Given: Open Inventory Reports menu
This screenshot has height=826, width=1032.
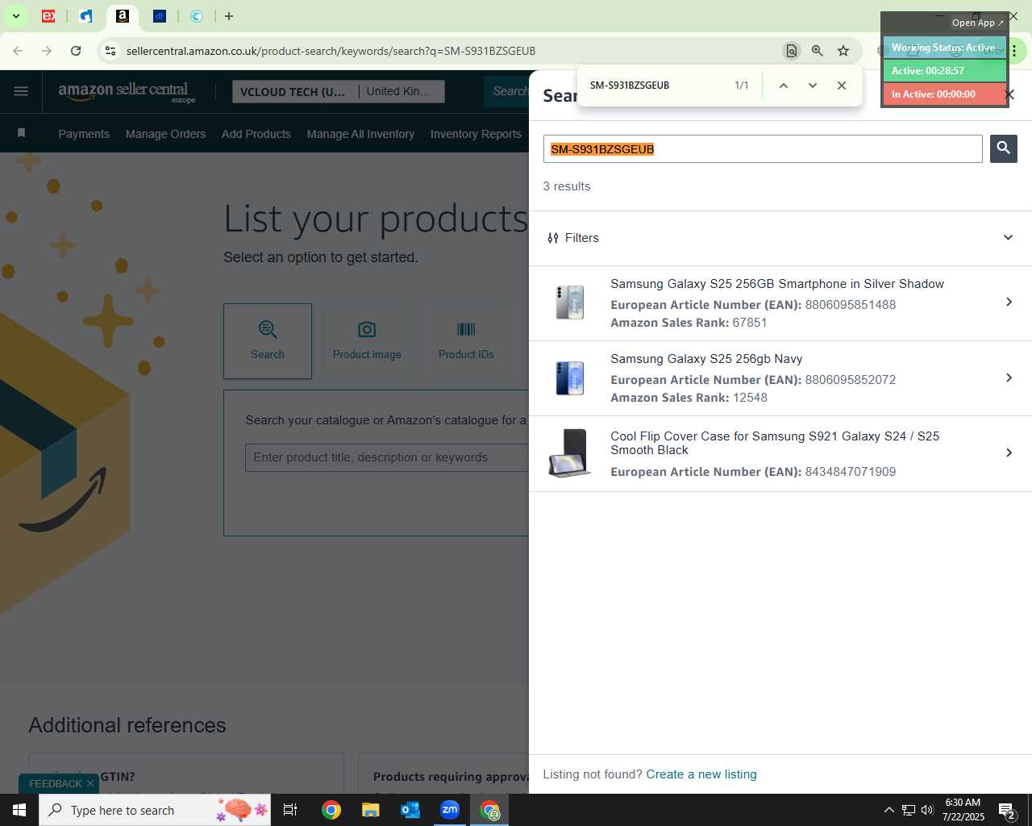Looking at the screenshot, I should [x=476, y=134].
